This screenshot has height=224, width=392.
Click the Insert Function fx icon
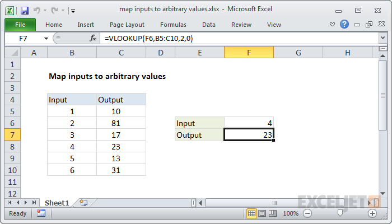(93, 38)
